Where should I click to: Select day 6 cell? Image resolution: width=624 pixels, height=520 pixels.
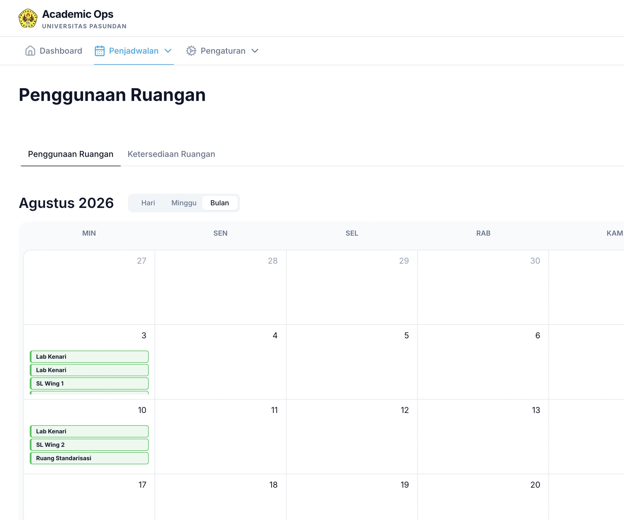point(483,362)
